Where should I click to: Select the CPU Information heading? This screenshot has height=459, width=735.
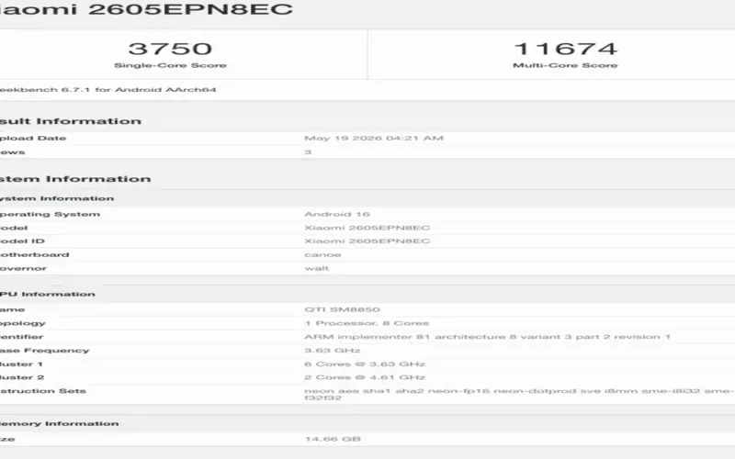tap(48, 294)
